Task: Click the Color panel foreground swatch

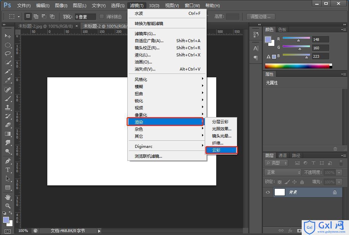Action: click(x=268, y=40)
